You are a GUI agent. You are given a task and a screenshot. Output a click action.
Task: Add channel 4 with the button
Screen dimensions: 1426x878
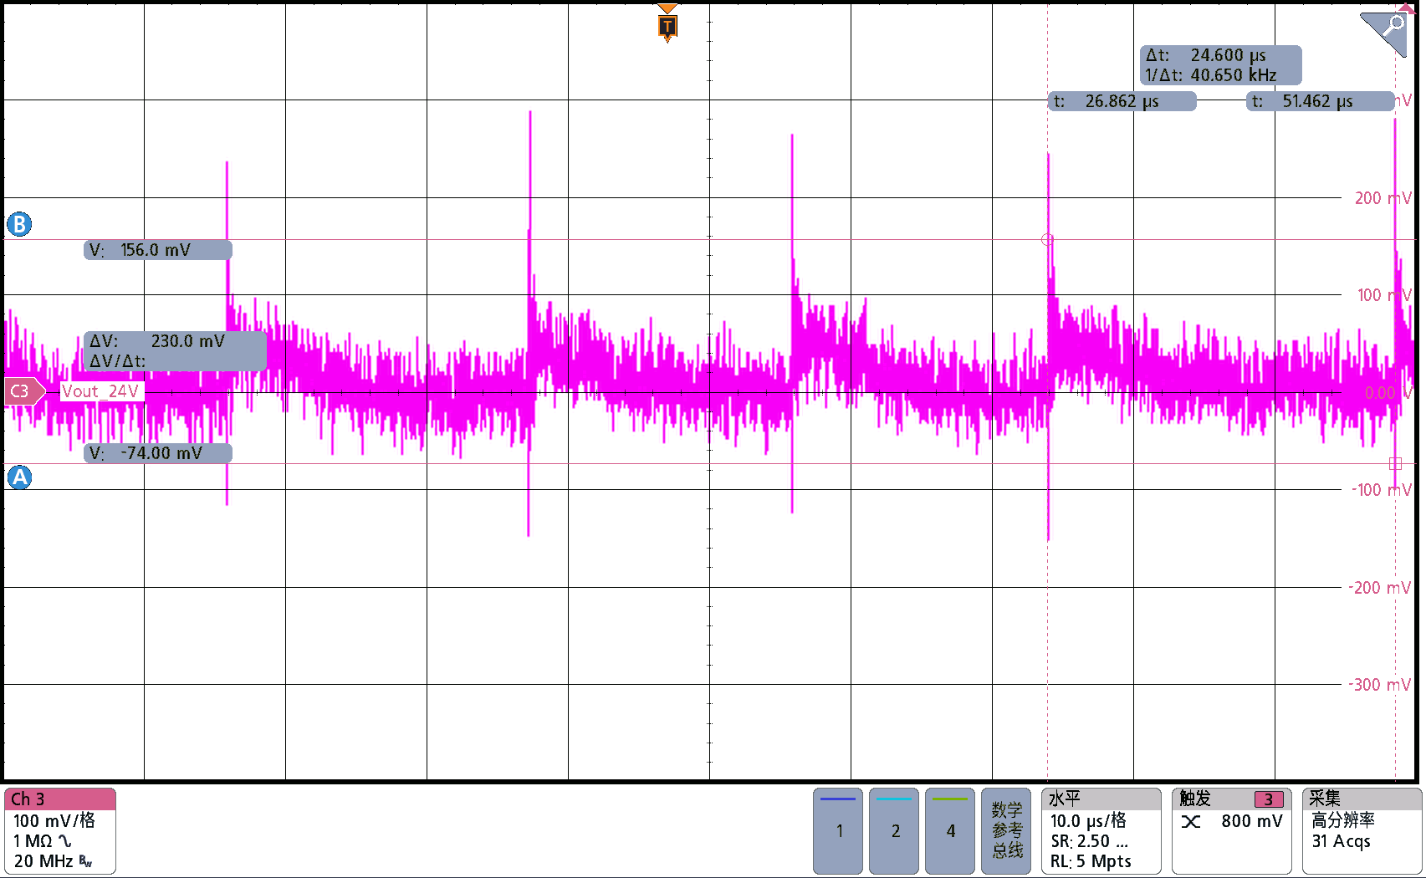[x=950, y=831]
